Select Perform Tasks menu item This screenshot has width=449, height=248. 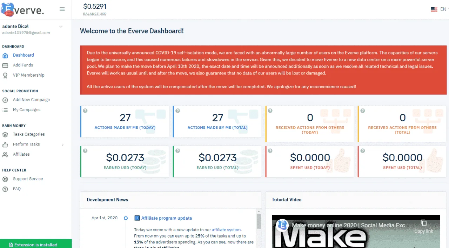pyautogui.click(x=26, y=144)
